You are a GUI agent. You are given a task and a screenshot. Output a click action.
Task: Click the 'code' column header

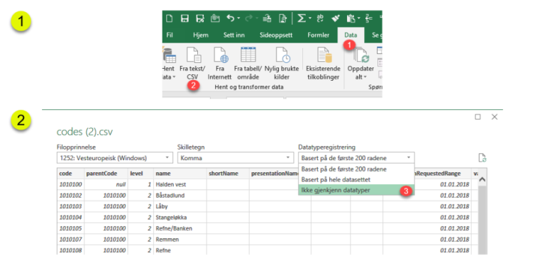70,174
